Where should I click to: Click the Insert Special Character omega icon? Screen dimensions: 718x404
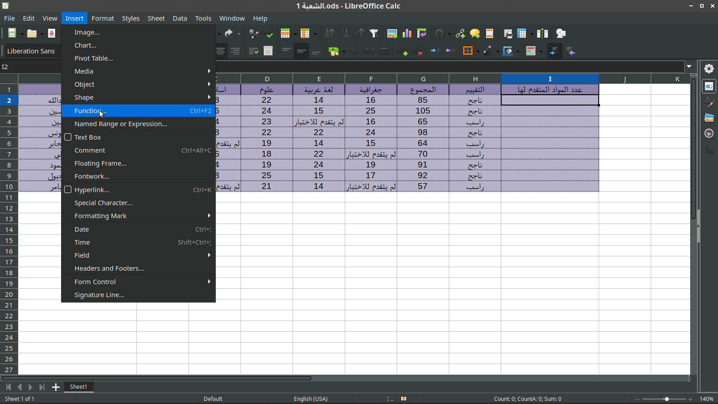point(439,34)
